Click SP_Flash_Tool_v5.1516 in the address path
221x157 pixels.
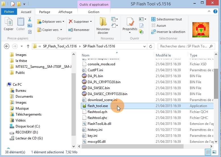(x=60, y=46)
